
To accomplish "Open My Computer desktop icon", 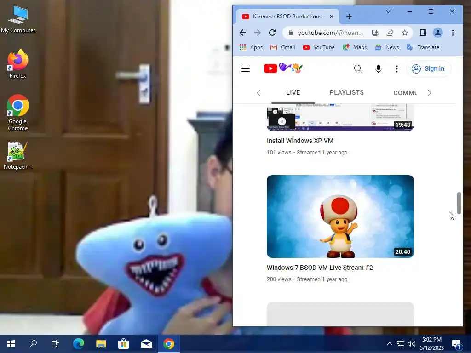I will pos(18,19).
